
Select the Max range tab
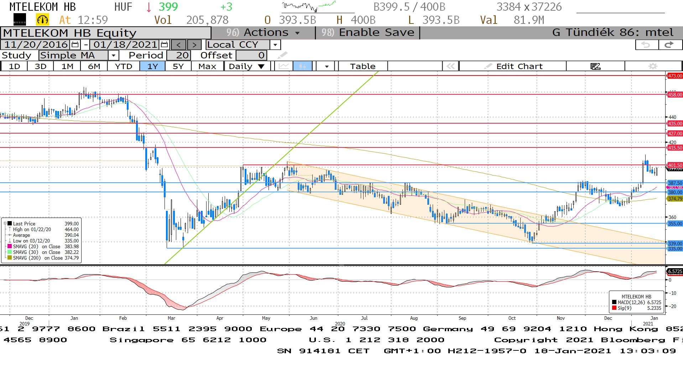(207, 66)
